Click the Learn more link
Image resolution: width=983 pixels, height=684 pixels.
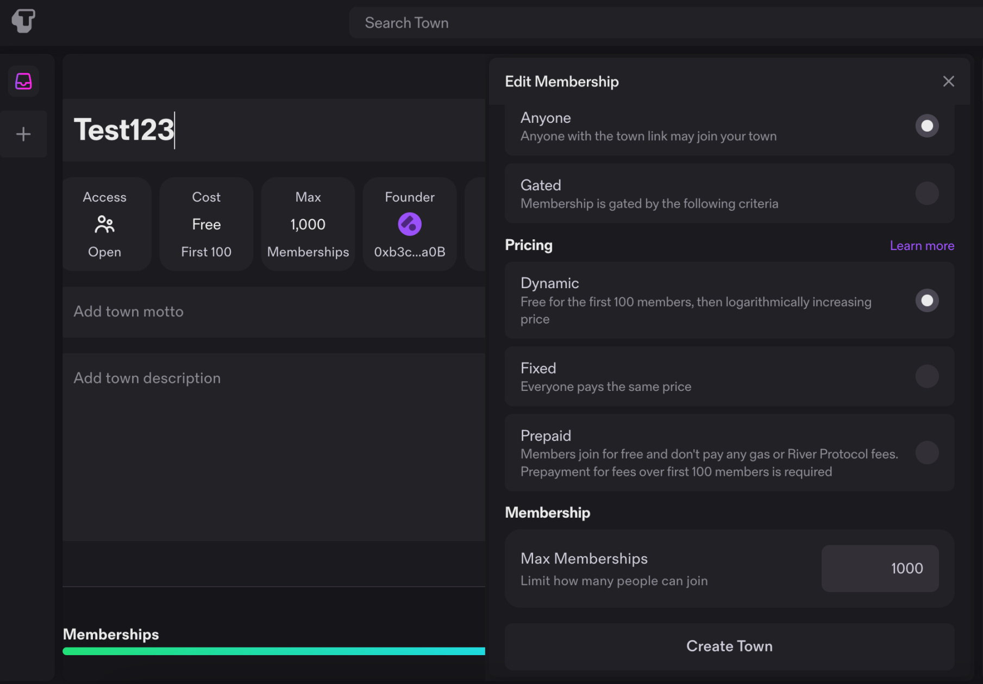922,246
